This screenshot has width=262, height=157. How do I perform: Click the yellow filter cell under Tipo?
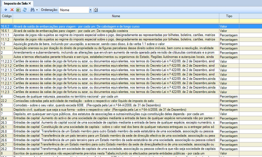tap(229, 21)
